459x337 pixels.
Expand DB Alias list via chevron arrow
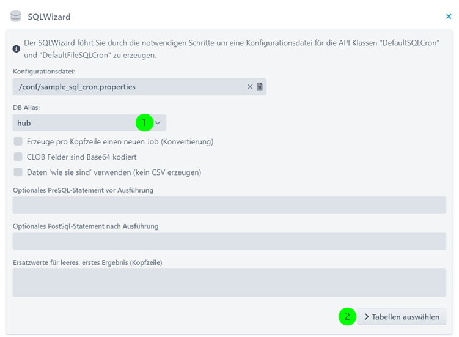tap(158, 123)
